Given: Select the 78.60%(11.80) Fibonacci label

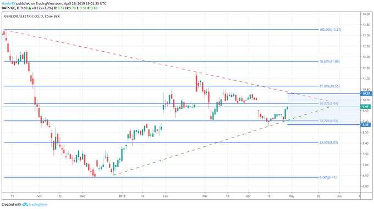Looking at the screenshot, I should [329, 61].
